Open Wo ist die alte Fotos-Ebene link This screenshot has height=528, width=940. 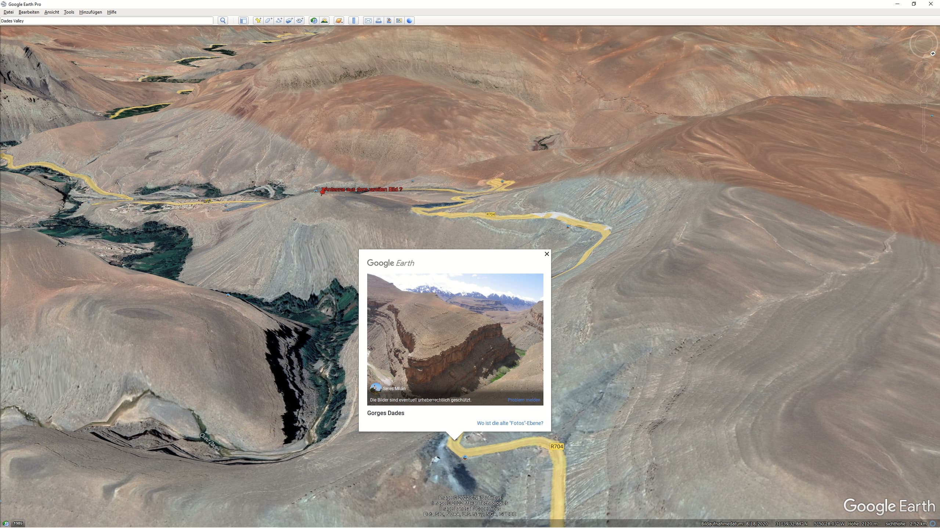pyautogui.click(x=510, y=423)
